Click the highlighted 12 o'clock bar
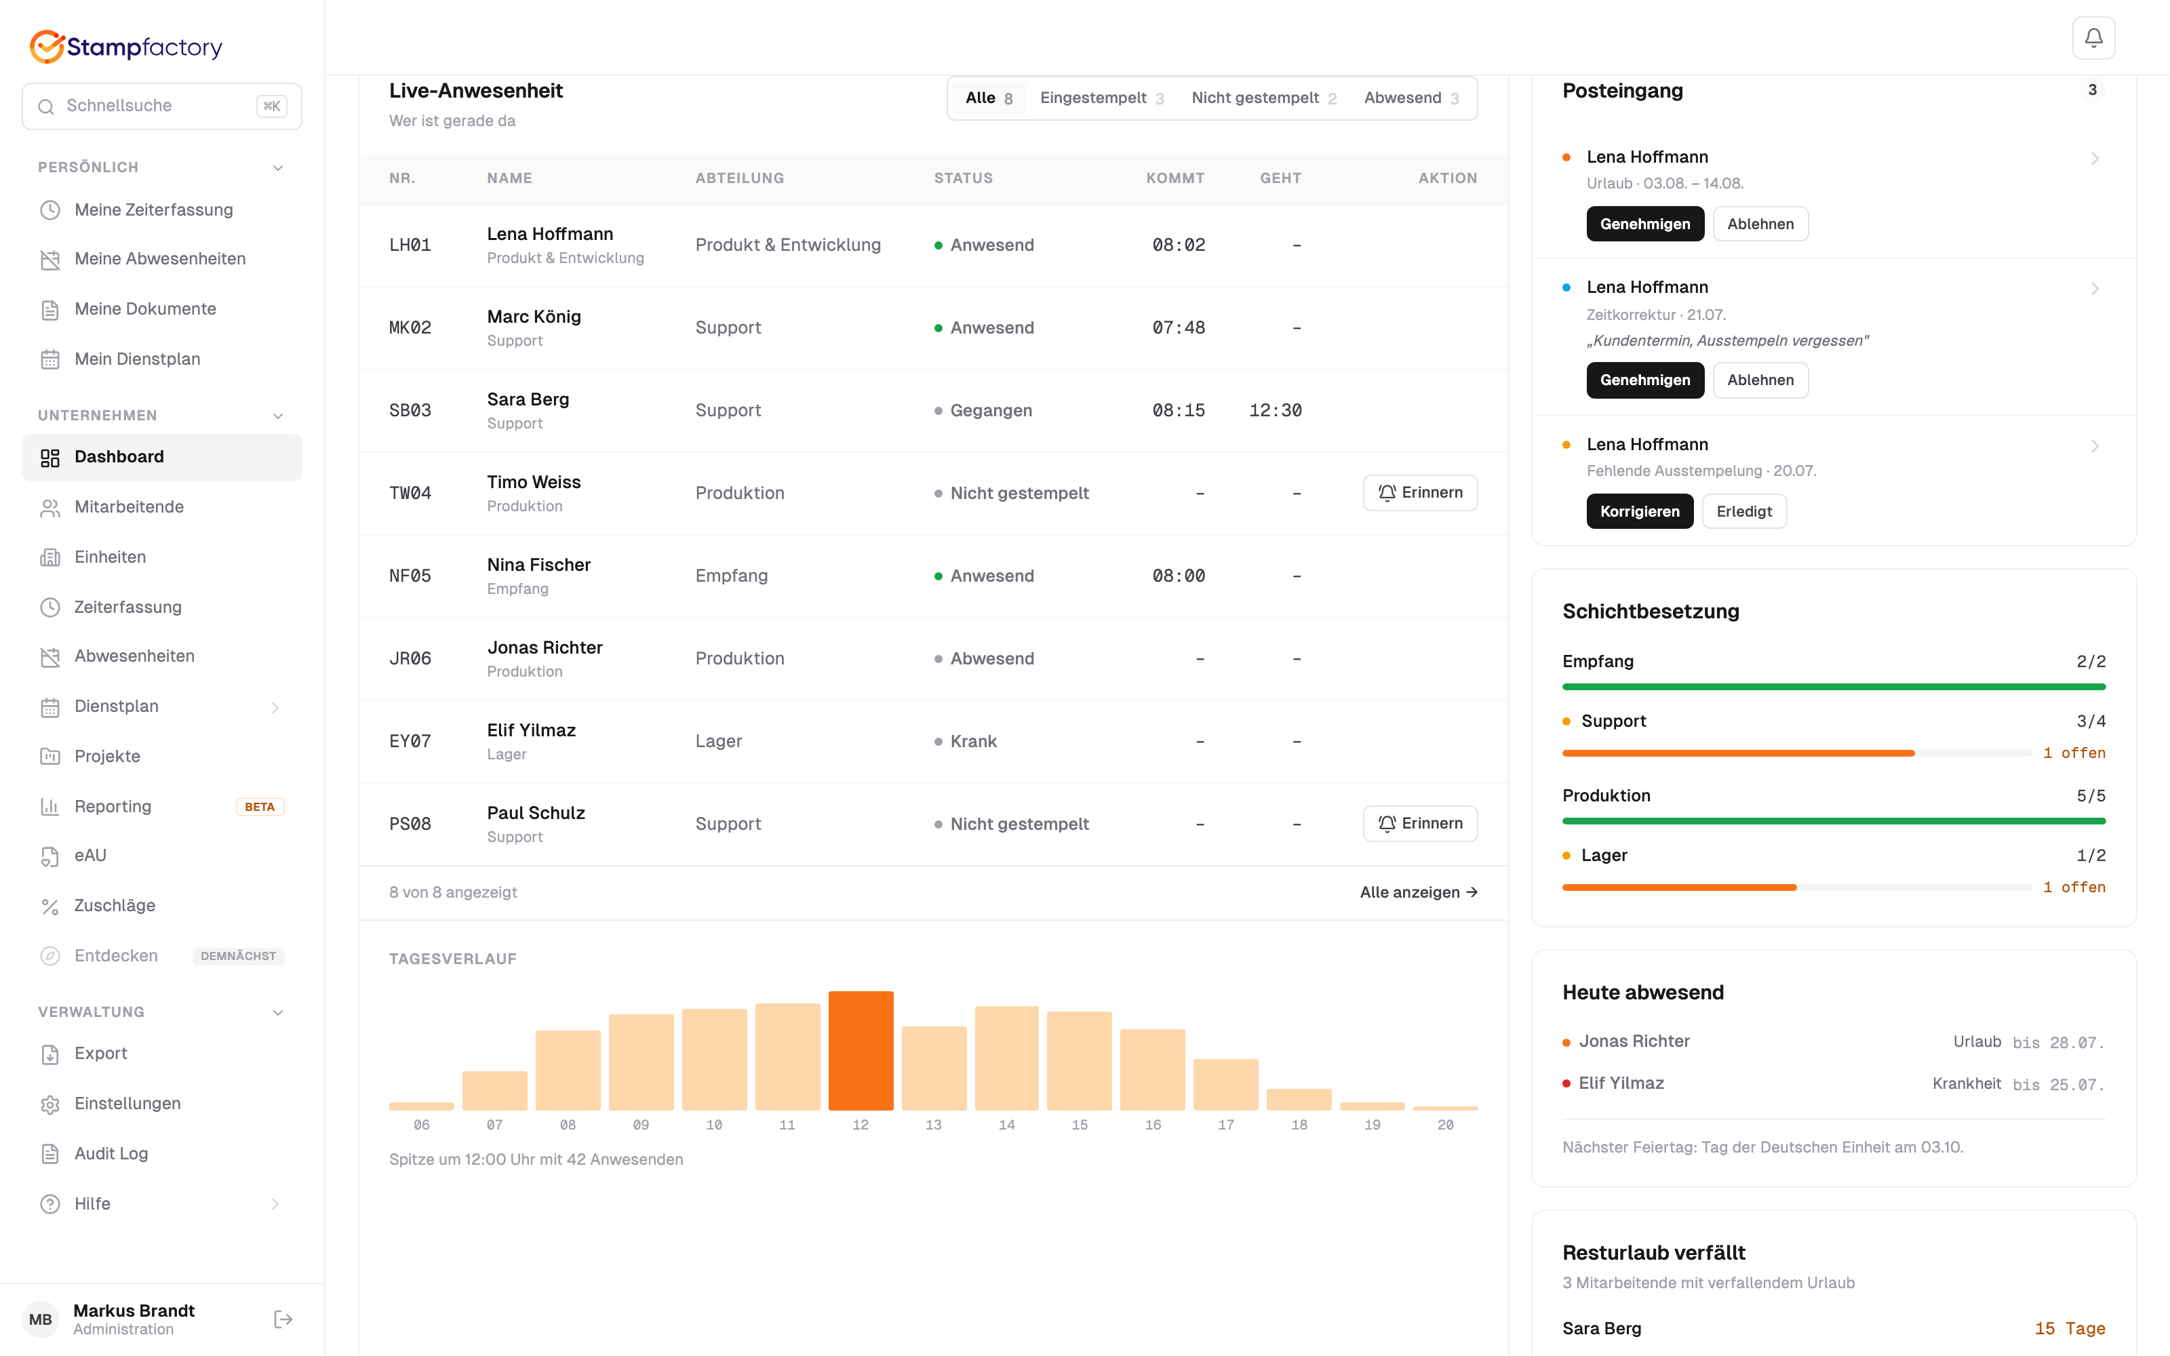 (x=860, y=1050)
